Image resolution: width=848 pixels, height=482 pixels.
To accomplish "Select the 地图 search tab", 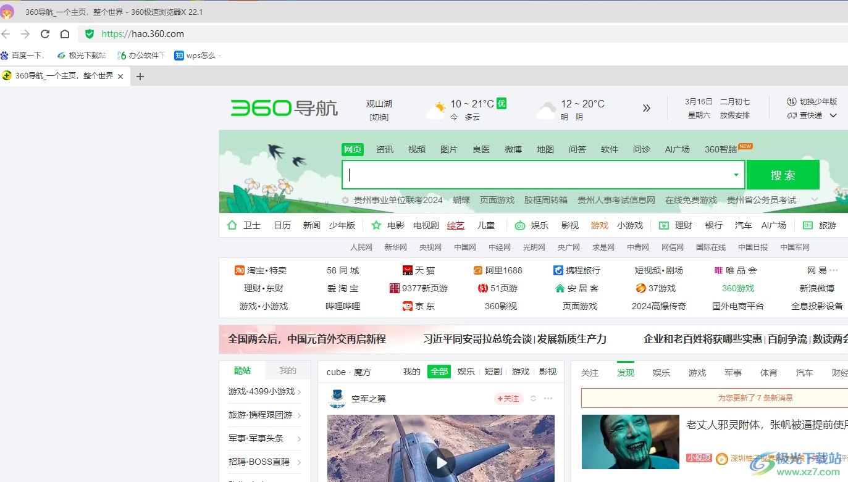I will (x=545, y=149).
